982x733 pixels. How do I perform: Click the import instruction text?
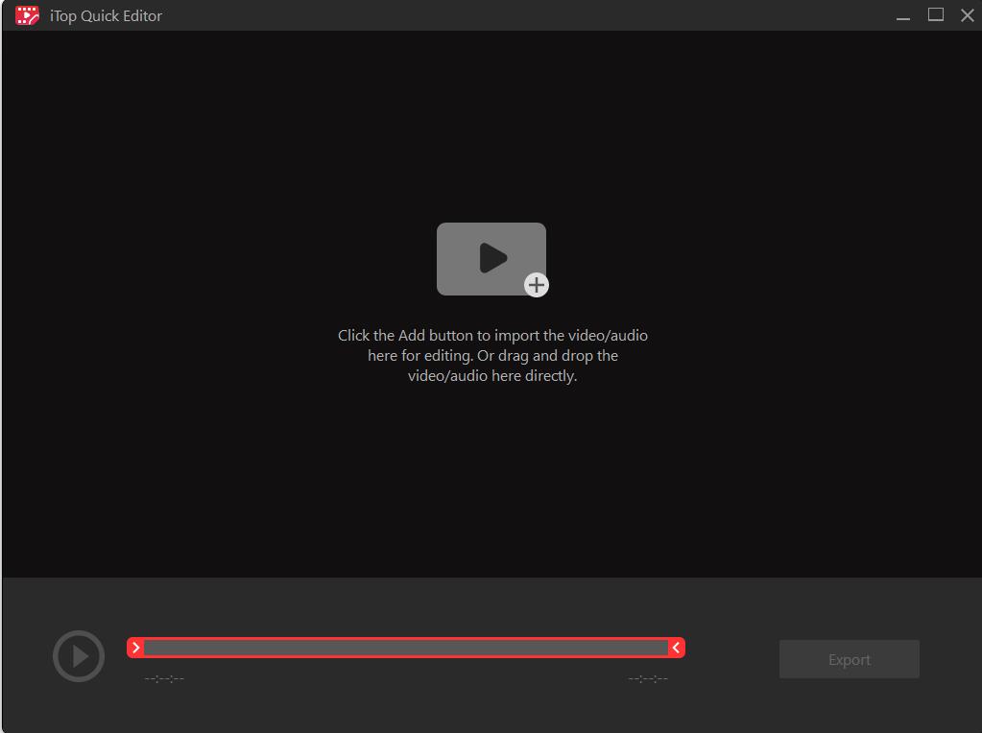[x=492, y=356]
